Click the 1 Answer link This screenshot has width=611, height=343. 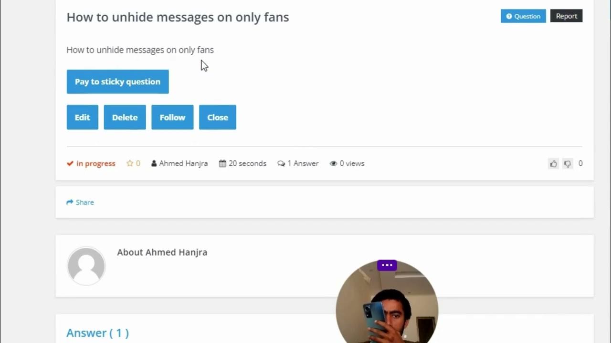pos(303,163)
